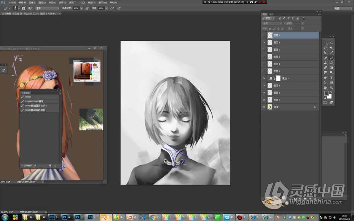354x221 pixels.
Task: Show layer 图层 3 via its visibility box
Action: [264, 57]
